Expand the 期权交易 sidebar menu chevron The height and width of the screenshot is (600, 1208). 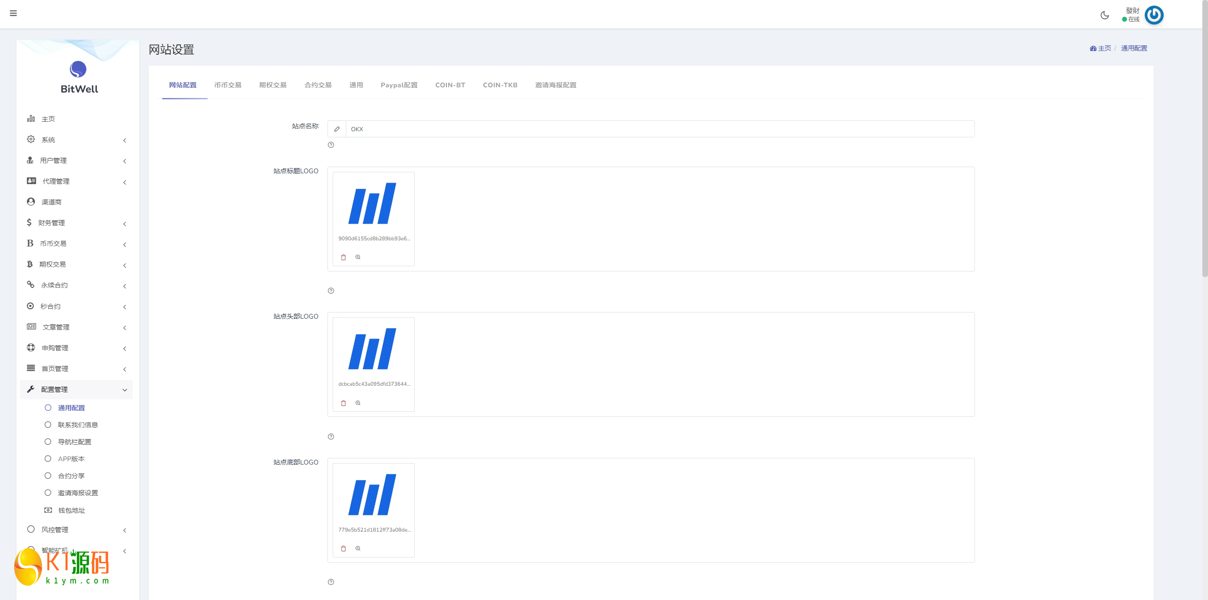pyautogui.click(x=125, y=265)
